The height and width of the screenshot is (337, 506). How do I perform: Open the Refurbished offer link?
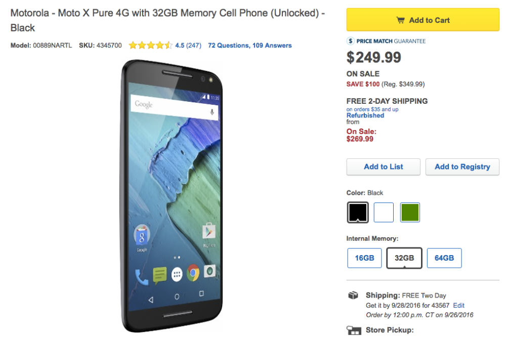tap(365, 115)
